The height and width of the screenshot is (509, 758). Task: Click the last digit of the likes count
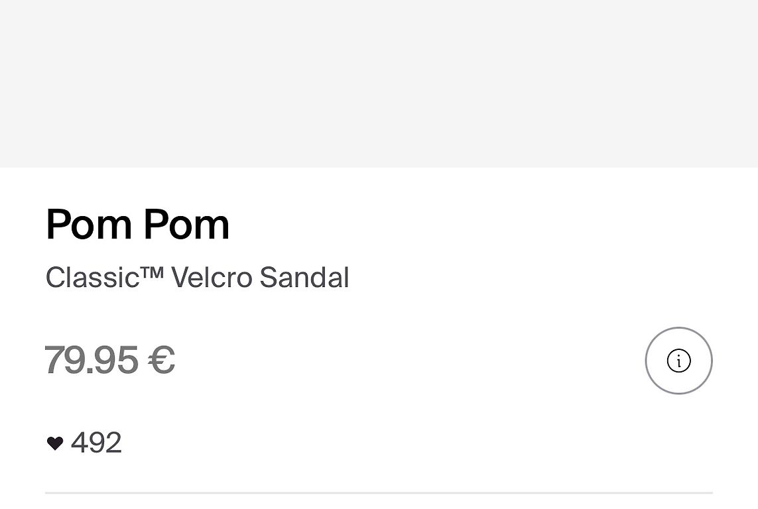113,443
